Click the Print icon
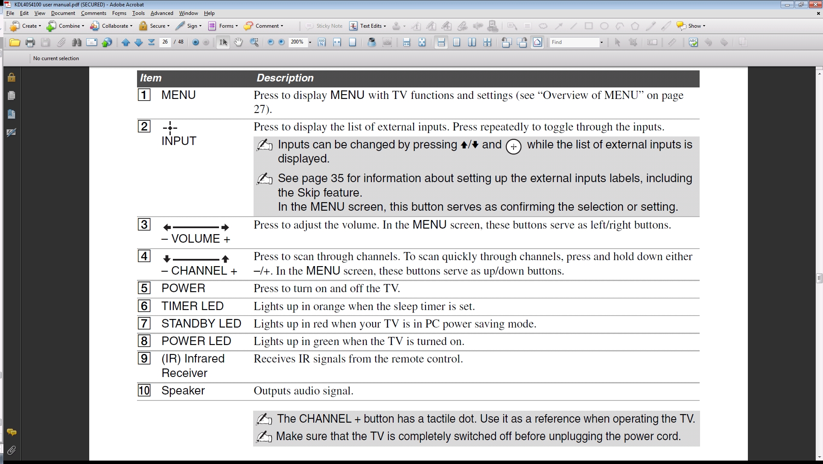The image size is (823, 464). click(30, 42)
